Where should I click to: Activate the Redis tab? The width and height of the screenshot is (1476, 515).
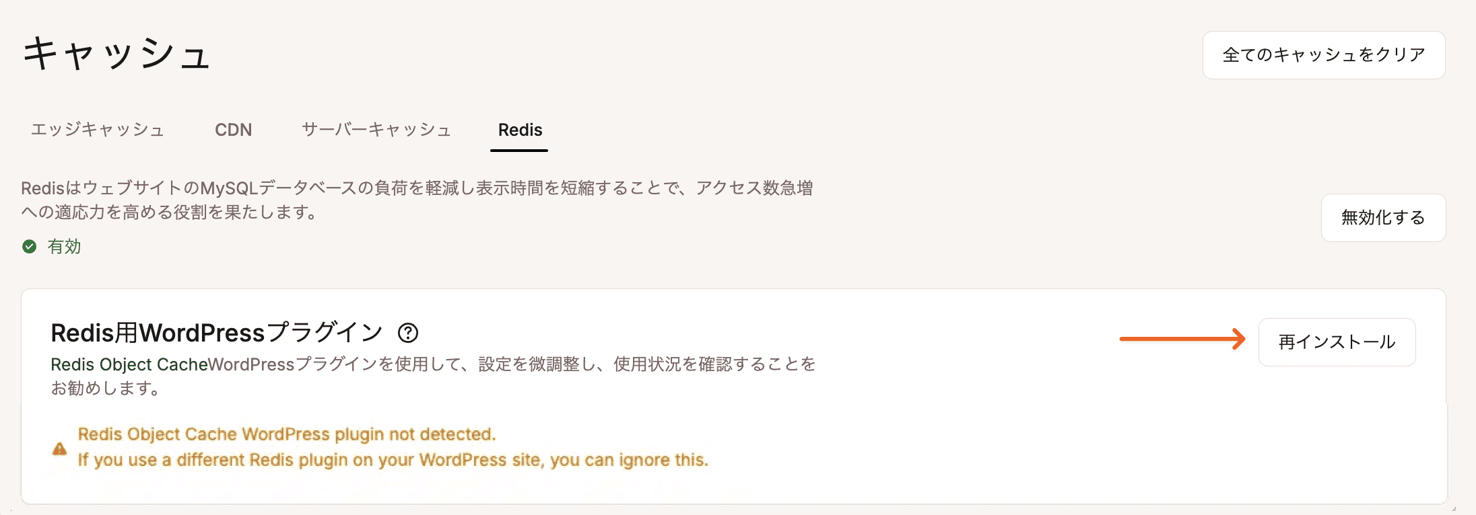519,130
